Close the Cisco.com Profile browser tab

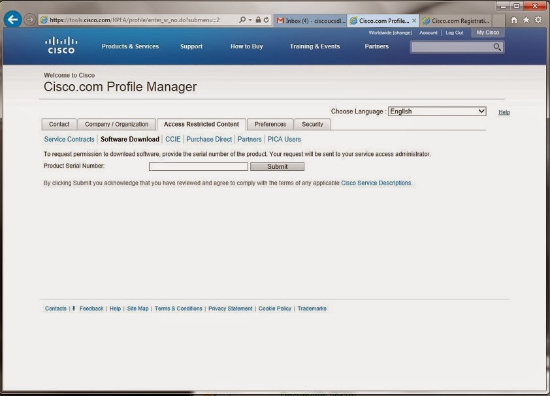tap(414, 21)
